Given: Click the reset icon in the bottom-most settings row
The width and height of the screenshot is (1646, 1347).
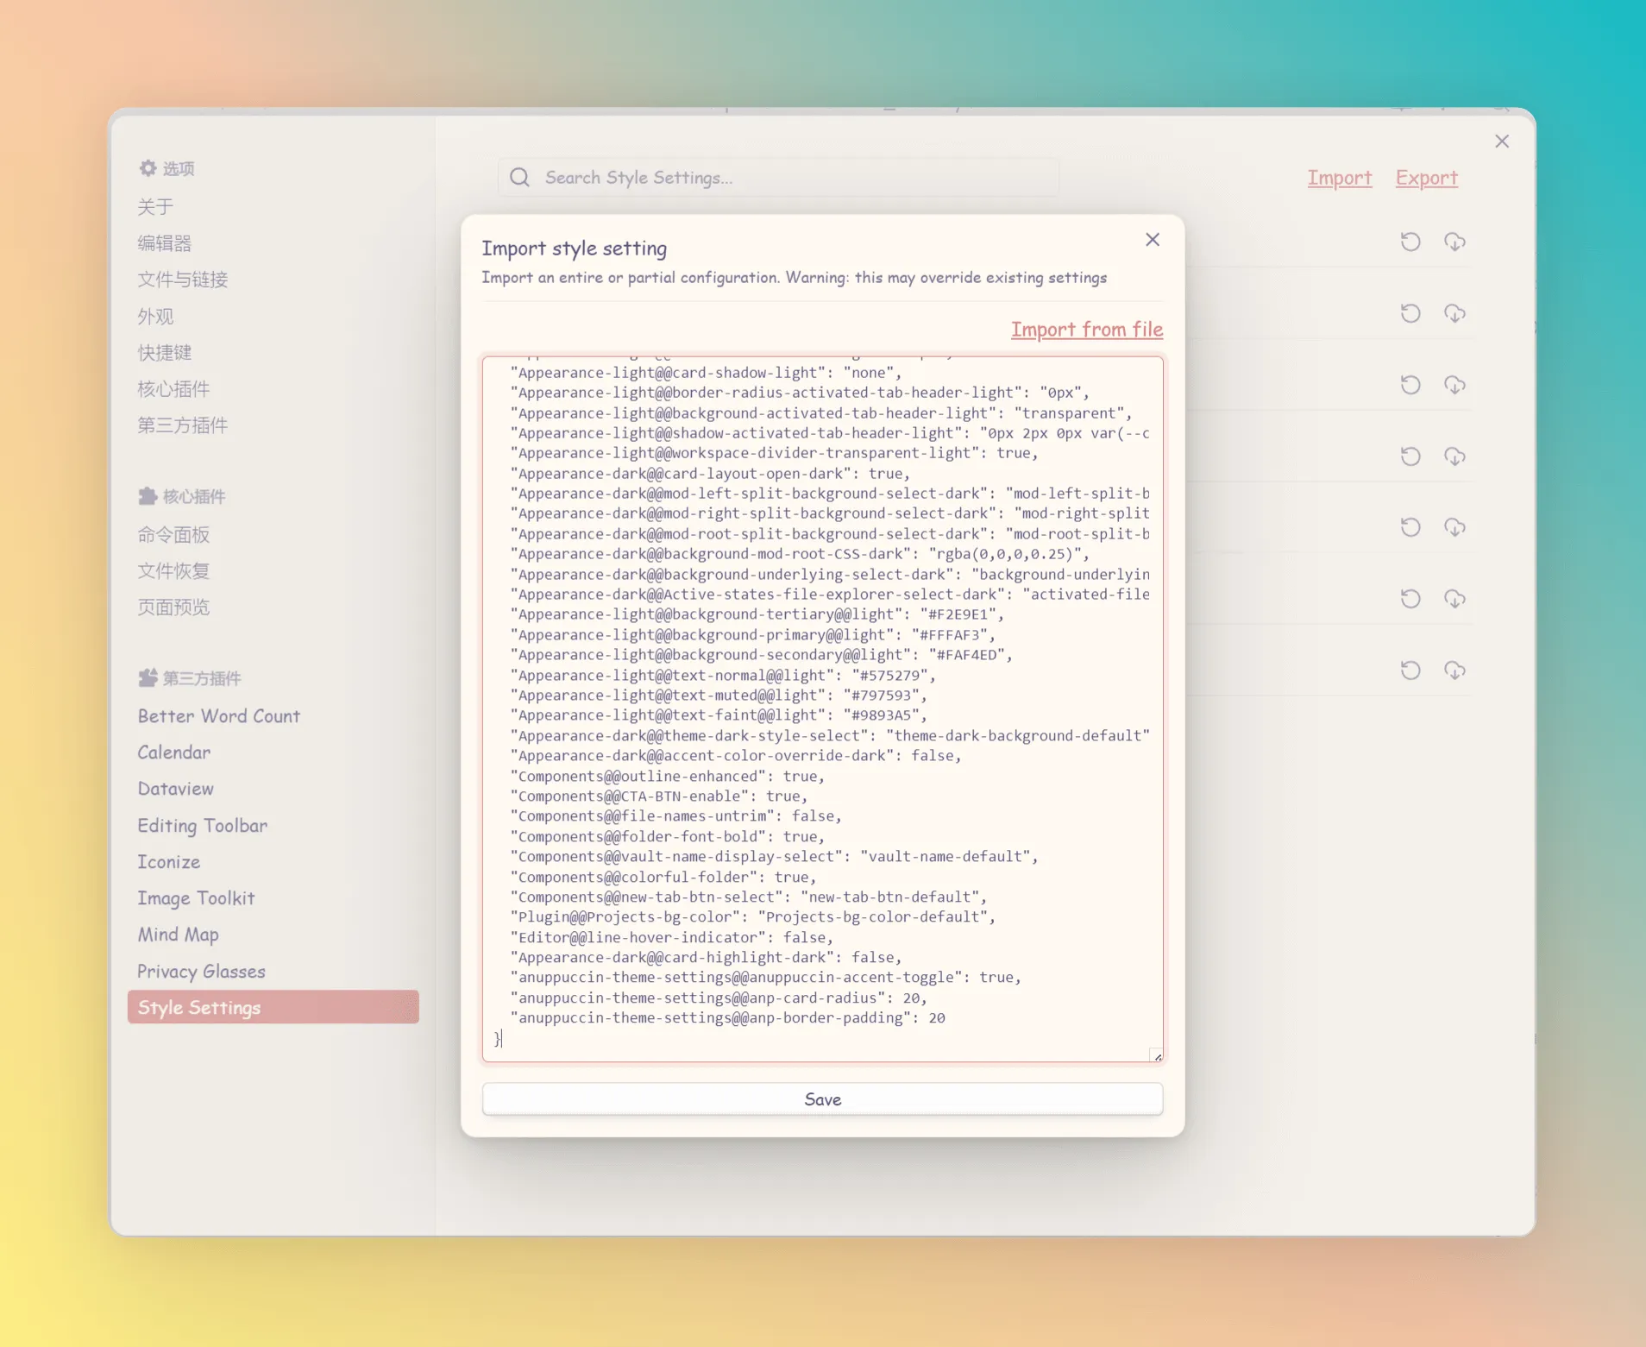Looking at the screenshot, I should pos(1410,670).
